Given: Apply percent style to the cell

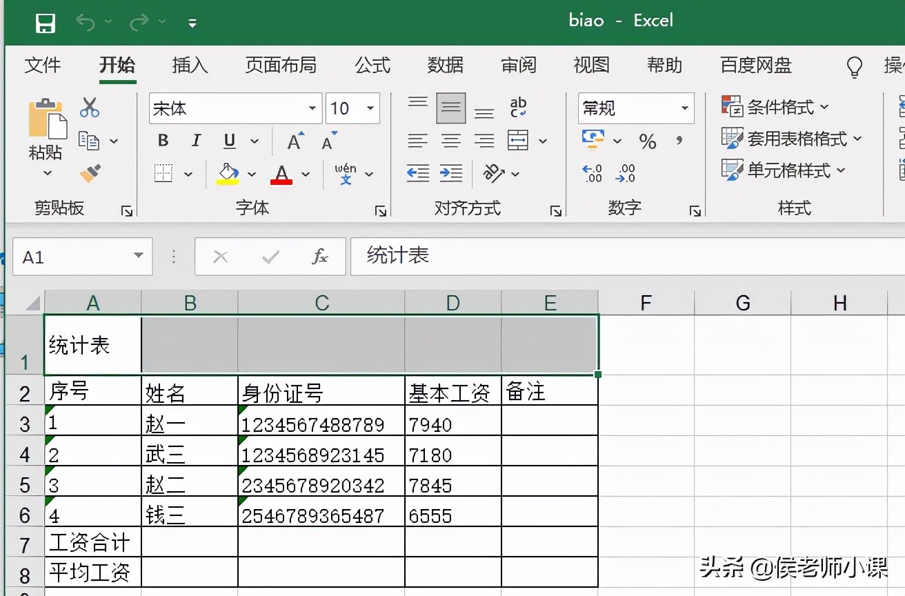Looking at the screenshot, I should pos(647,141).
